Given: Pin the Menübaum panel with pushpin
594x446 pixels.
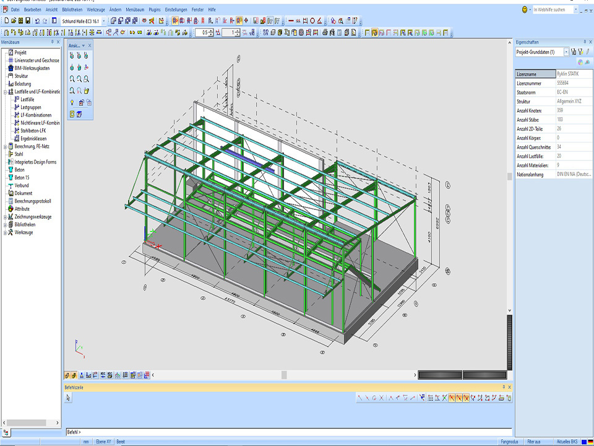Looking at the screenshot, I should pyautogui.click(x=51, y=42).
